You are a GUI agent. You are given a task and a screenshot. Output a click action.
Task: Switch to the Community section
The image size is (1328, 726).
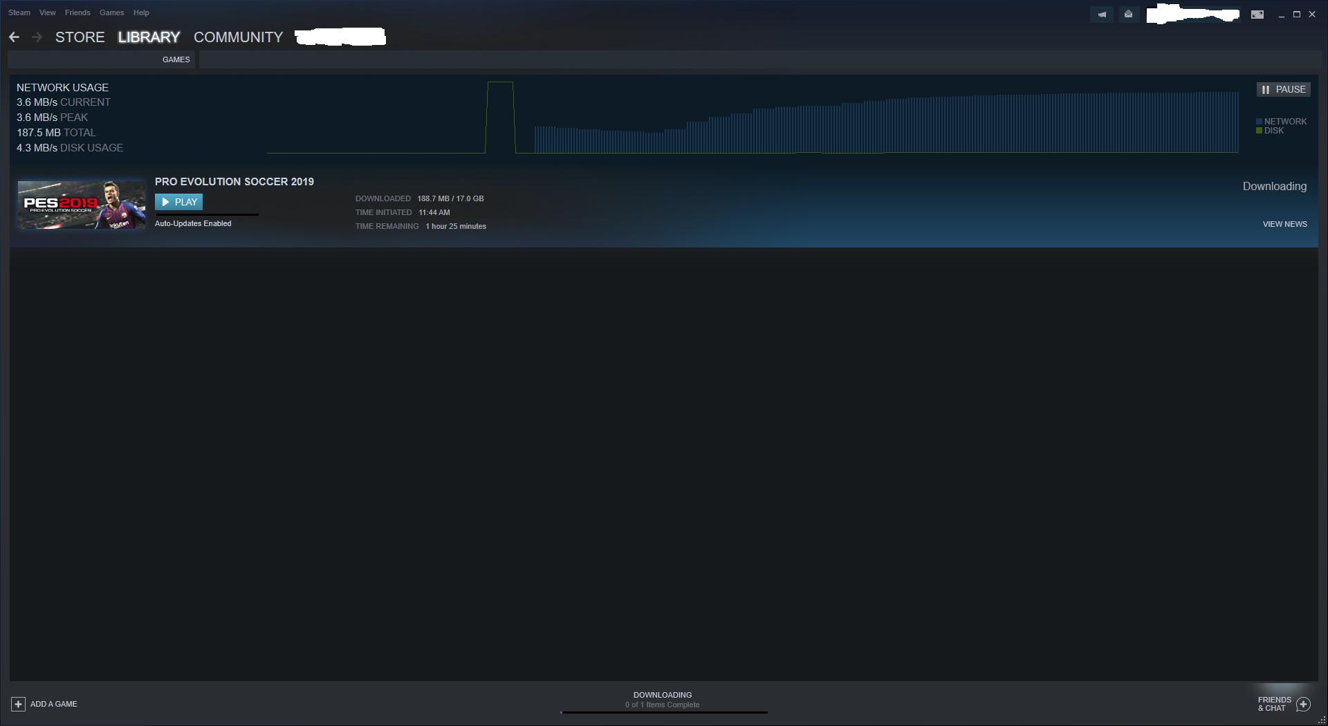point(238,37)
